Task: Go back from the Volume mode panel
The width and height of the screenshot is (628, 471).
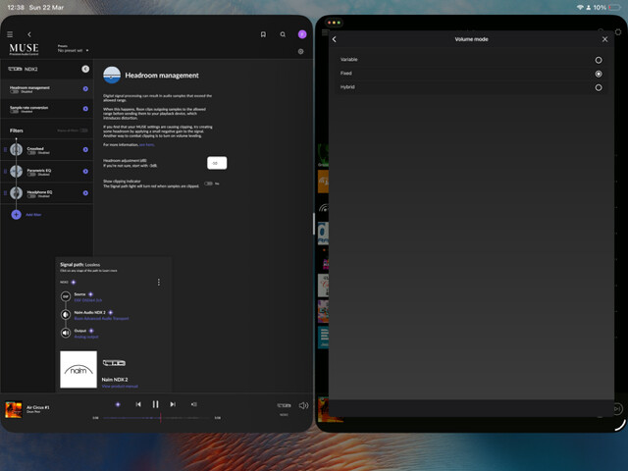Action: (335, 39)
